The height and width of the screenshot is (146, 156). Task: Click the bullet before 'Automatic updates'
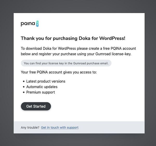point(24,87)
